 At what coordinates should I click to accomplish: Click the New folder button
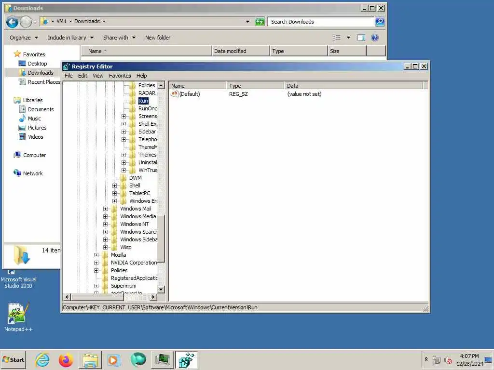pos(158,38)
